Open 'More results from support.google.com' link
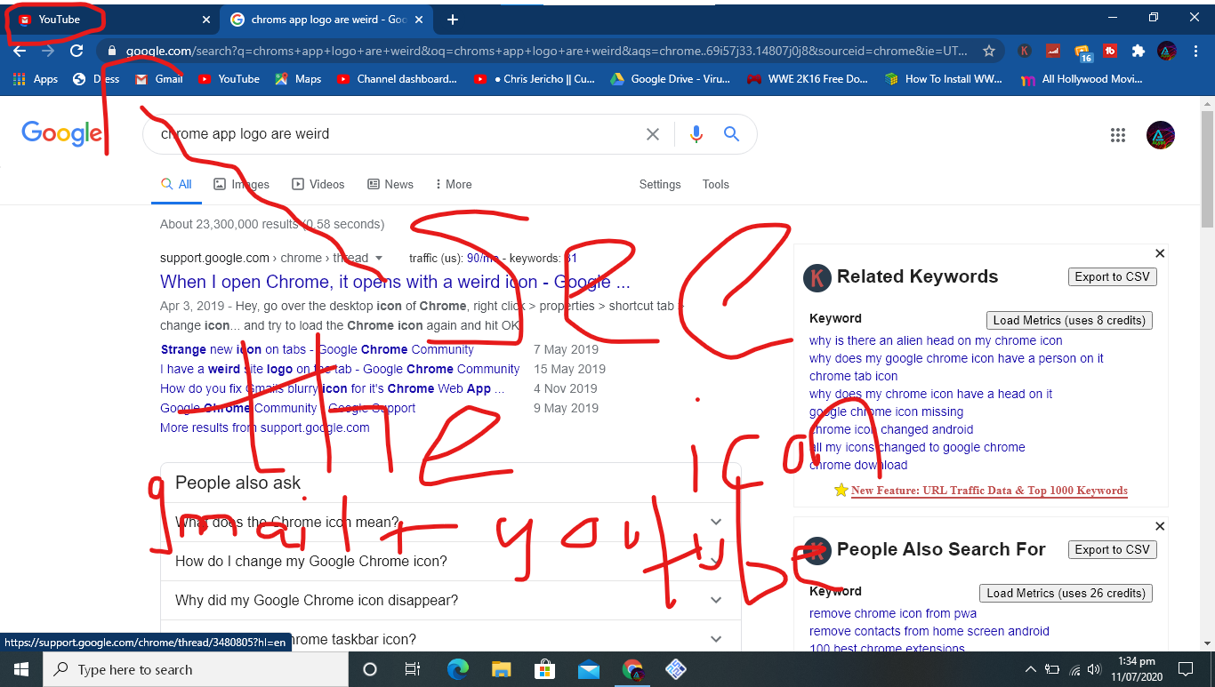The width and height of the screenshot is (1215, 687). (x=265, y=427)
